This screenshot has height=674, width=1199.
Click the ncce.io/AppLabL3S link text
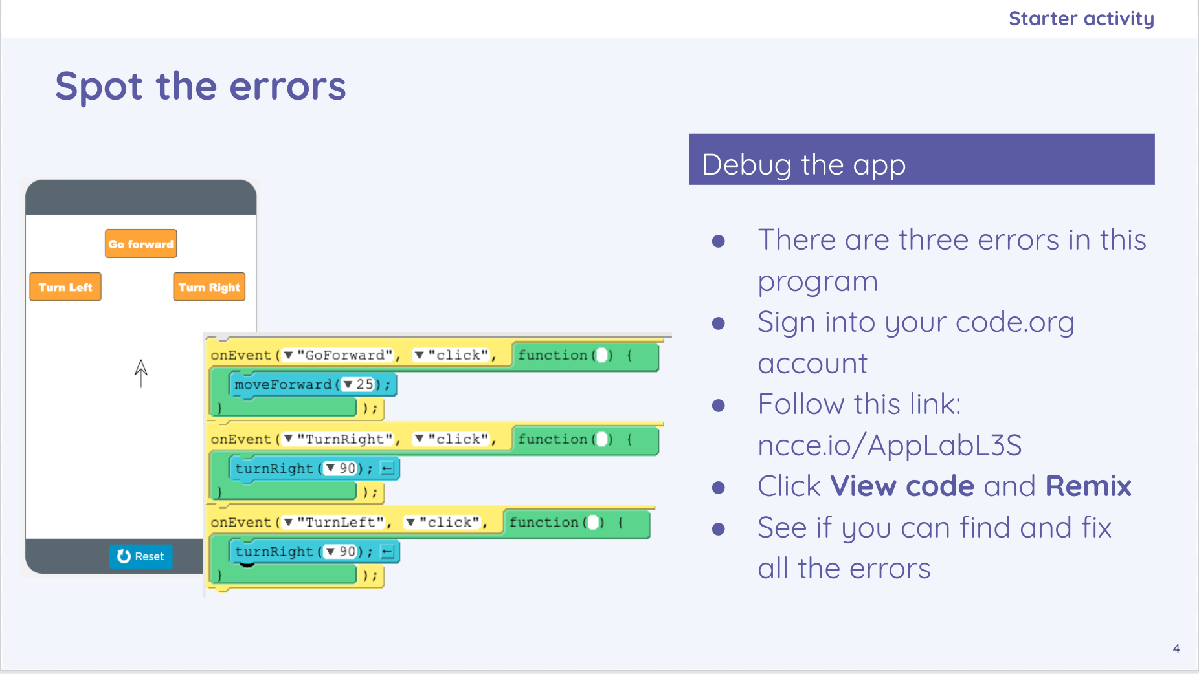point(890,446)
